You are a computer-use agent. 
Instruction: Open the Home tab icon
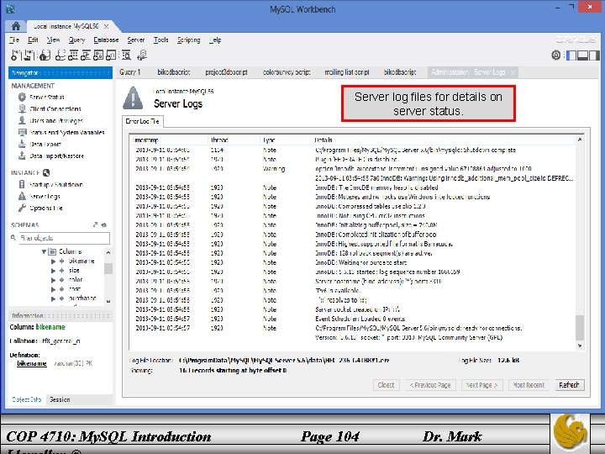[16, 26]
